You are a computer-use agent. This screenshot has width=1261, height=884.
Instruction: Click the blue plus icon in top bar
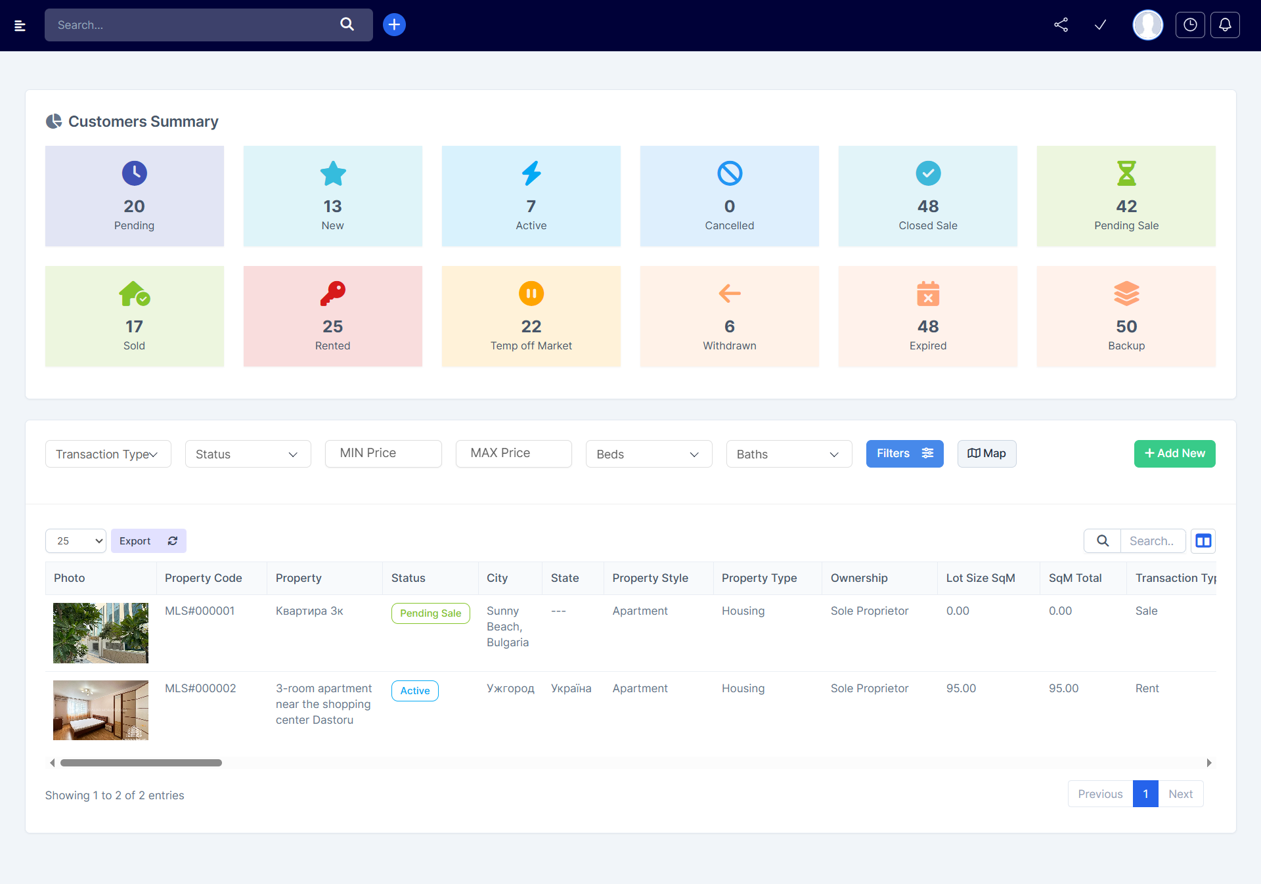pyautogui.click(x=394, y=25)
